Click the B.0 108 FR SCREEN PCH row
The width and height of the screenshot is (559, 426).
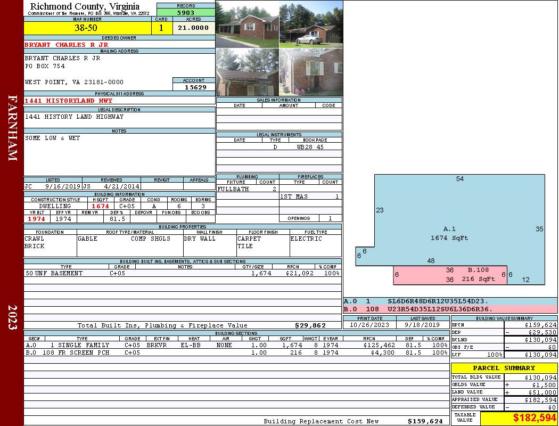click(237, 353)
